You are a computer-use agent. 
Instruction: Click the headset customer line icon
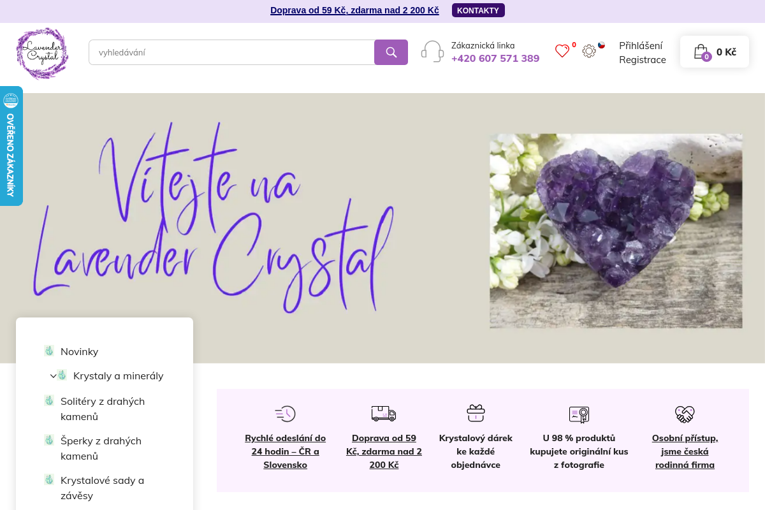pyautogui.click(x=432, y=52)
